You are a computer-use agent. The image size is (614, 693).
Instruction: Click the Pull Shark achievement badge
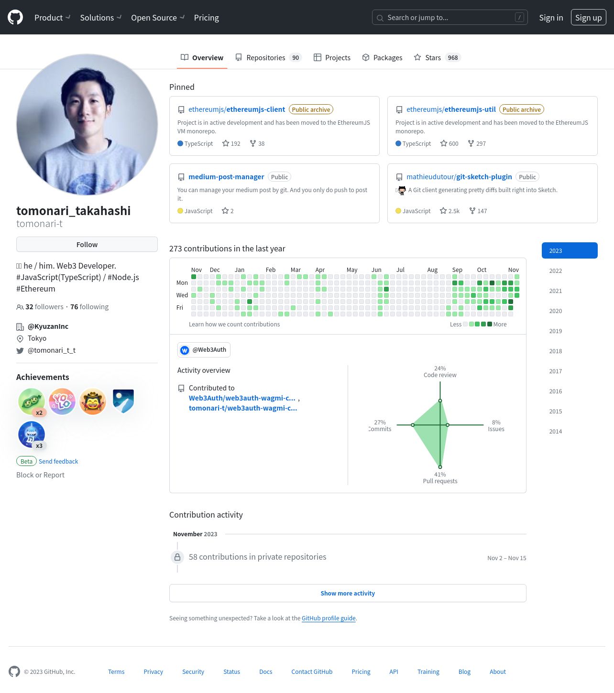point(32,434)
